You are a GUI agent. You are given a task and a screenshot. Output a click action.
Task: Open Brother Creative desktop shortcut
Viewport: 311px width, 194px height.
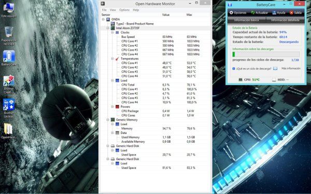(9, 84)
